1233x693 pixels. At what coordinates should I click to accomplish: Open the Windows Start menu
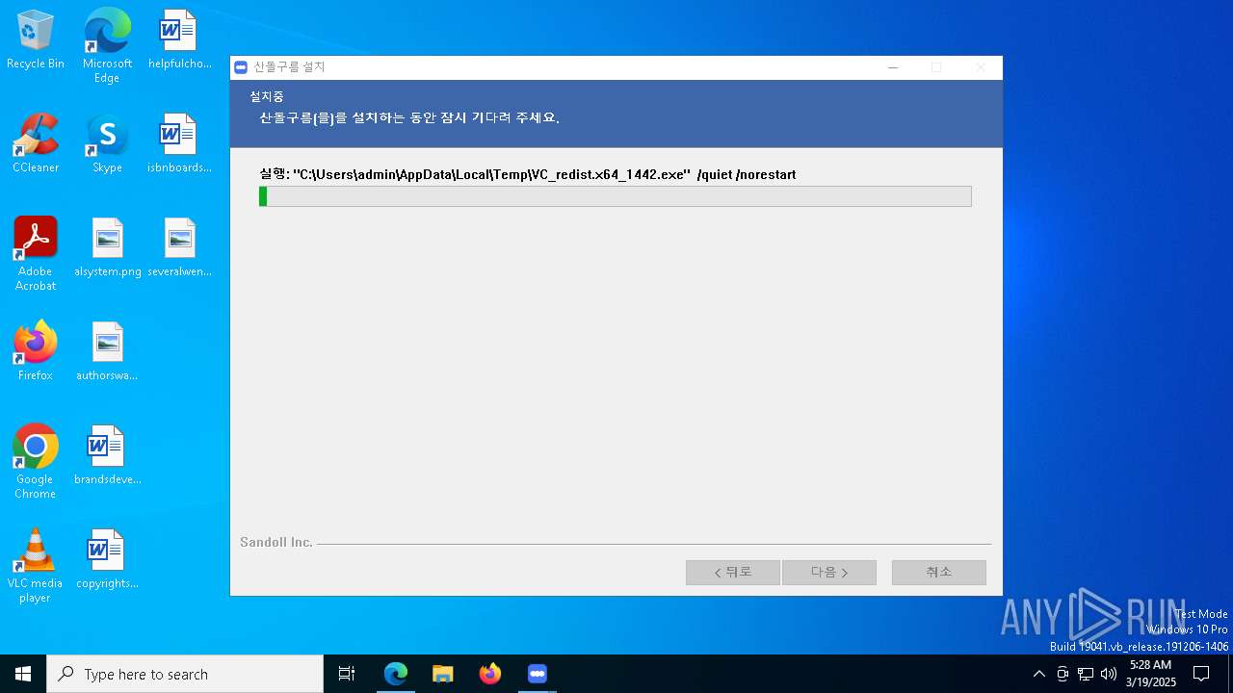[23, 674]
